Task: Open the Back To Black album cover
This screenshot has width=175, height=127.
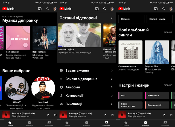Action: 44,38
